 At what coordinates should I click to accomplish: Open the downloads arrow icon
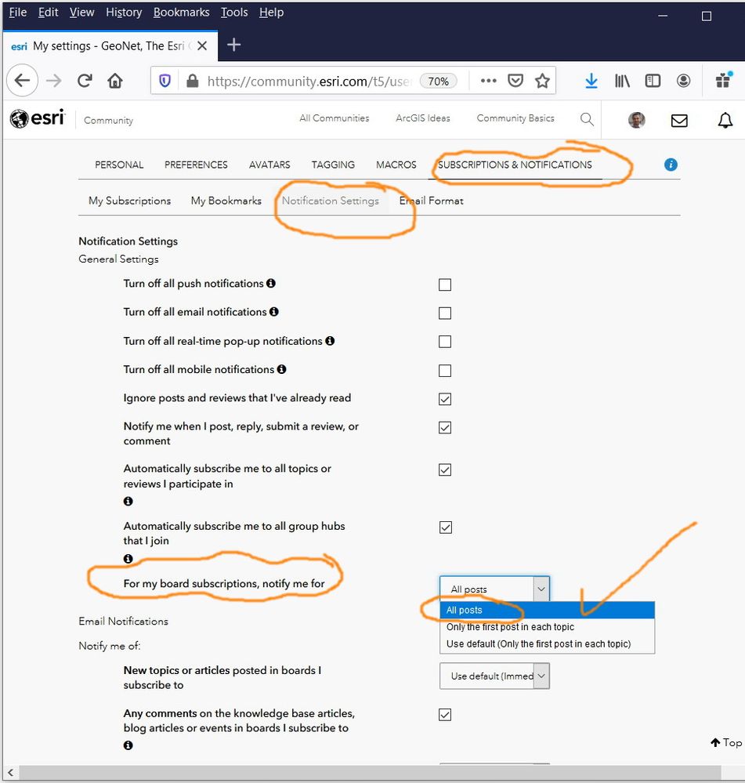pyautogui.click(x=591, y=81)
